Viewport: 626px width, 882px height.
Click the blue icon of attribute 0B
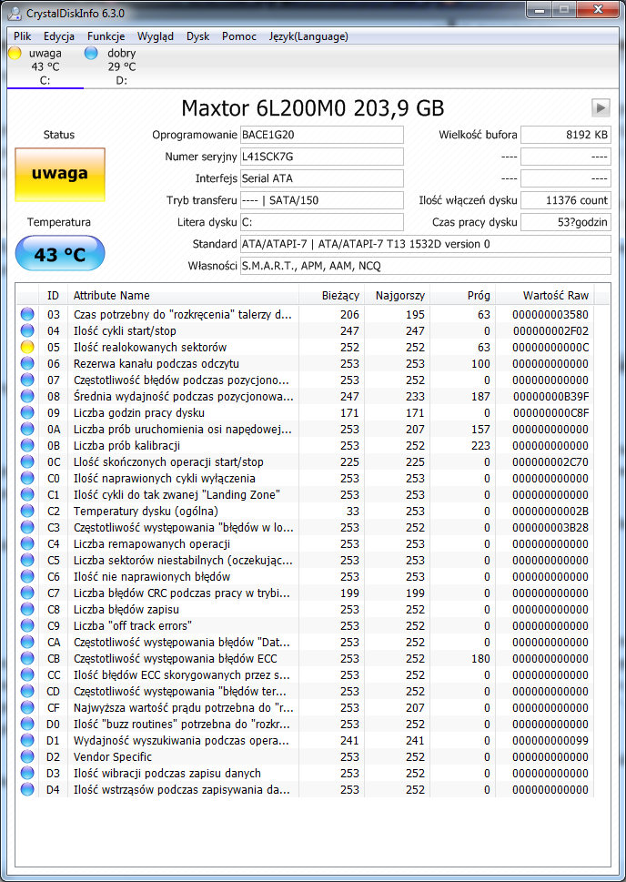click(x=27, y=445)
